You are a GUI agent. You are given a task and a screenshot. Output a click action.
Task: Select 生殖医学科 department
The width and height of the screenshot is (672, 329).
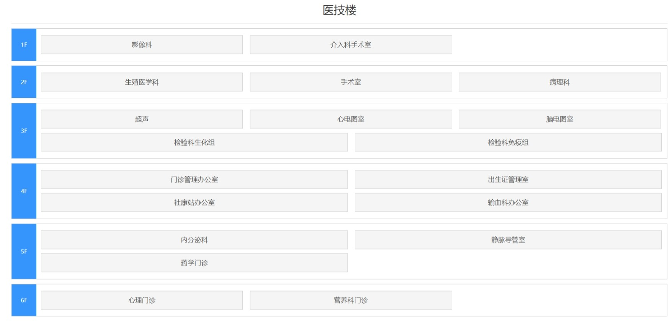142,82
